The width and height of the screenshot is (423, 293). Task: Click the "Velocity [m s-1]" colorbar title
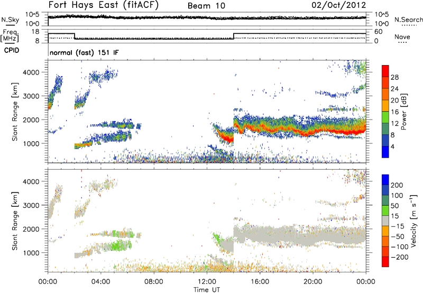tap(413, 221)
